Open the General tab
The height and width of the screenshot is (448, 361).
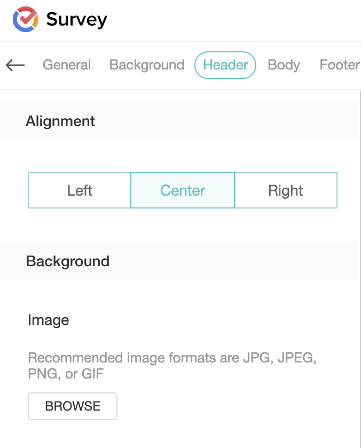click(67, 65)
